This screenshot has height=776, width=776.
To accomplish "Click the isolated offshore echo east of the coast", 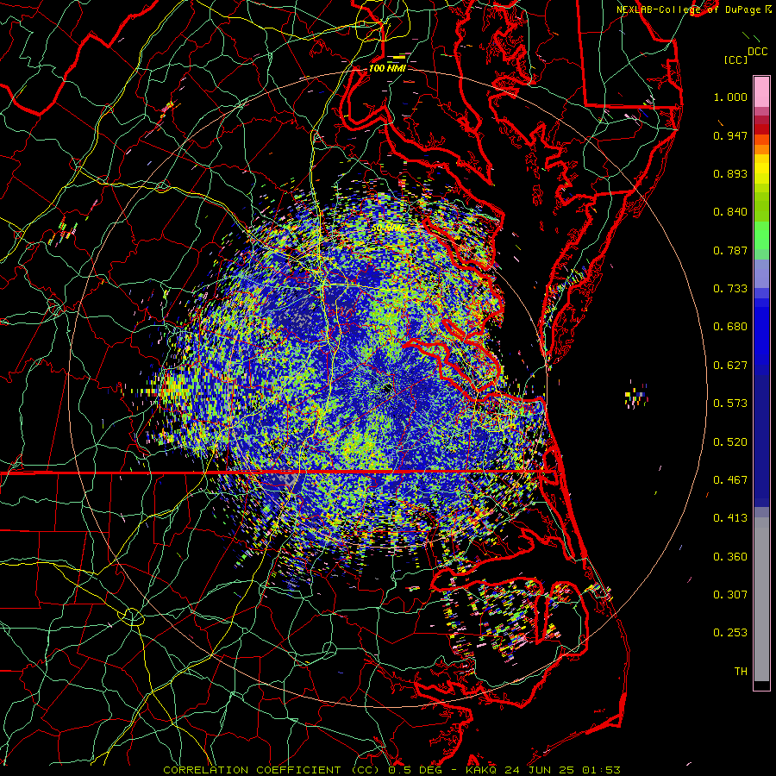I will (x=636, y=397).
